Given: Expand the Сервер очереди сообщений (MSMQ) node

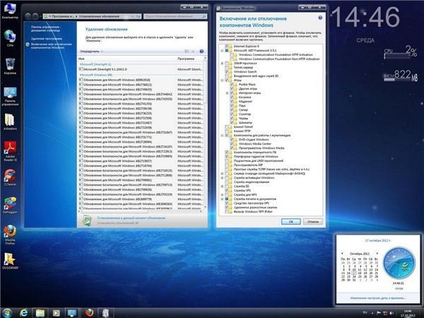Looking at the screenshot, I should click(222, 174).
